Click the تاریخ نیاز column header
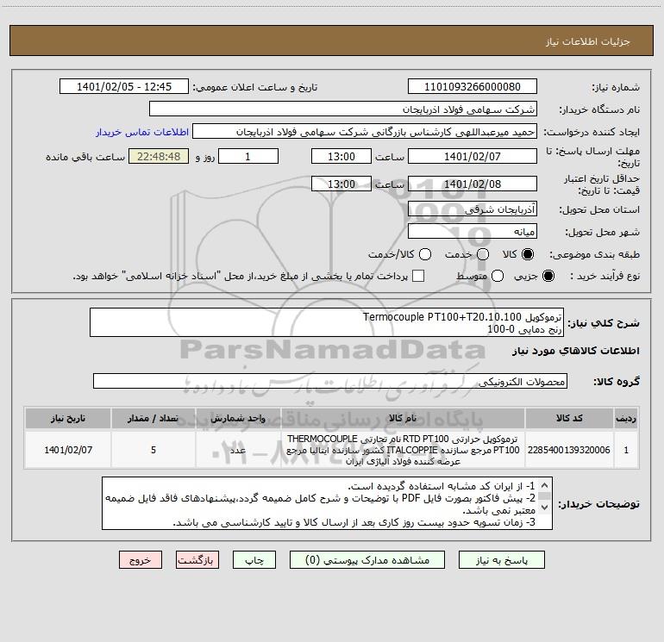The height and width of the screenshot is (642, 664). pyautogui.click(x=68, y=418)
